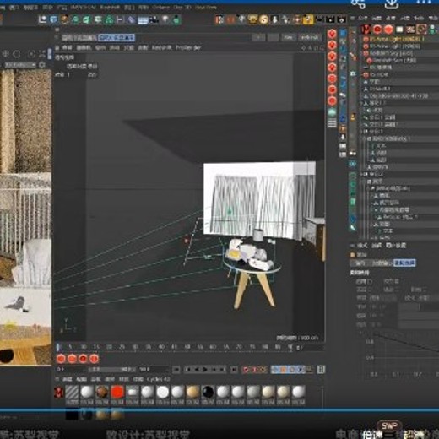439x439 pixels.
Task: Select the brown wood material sphere
Action: tap(102, 392)
